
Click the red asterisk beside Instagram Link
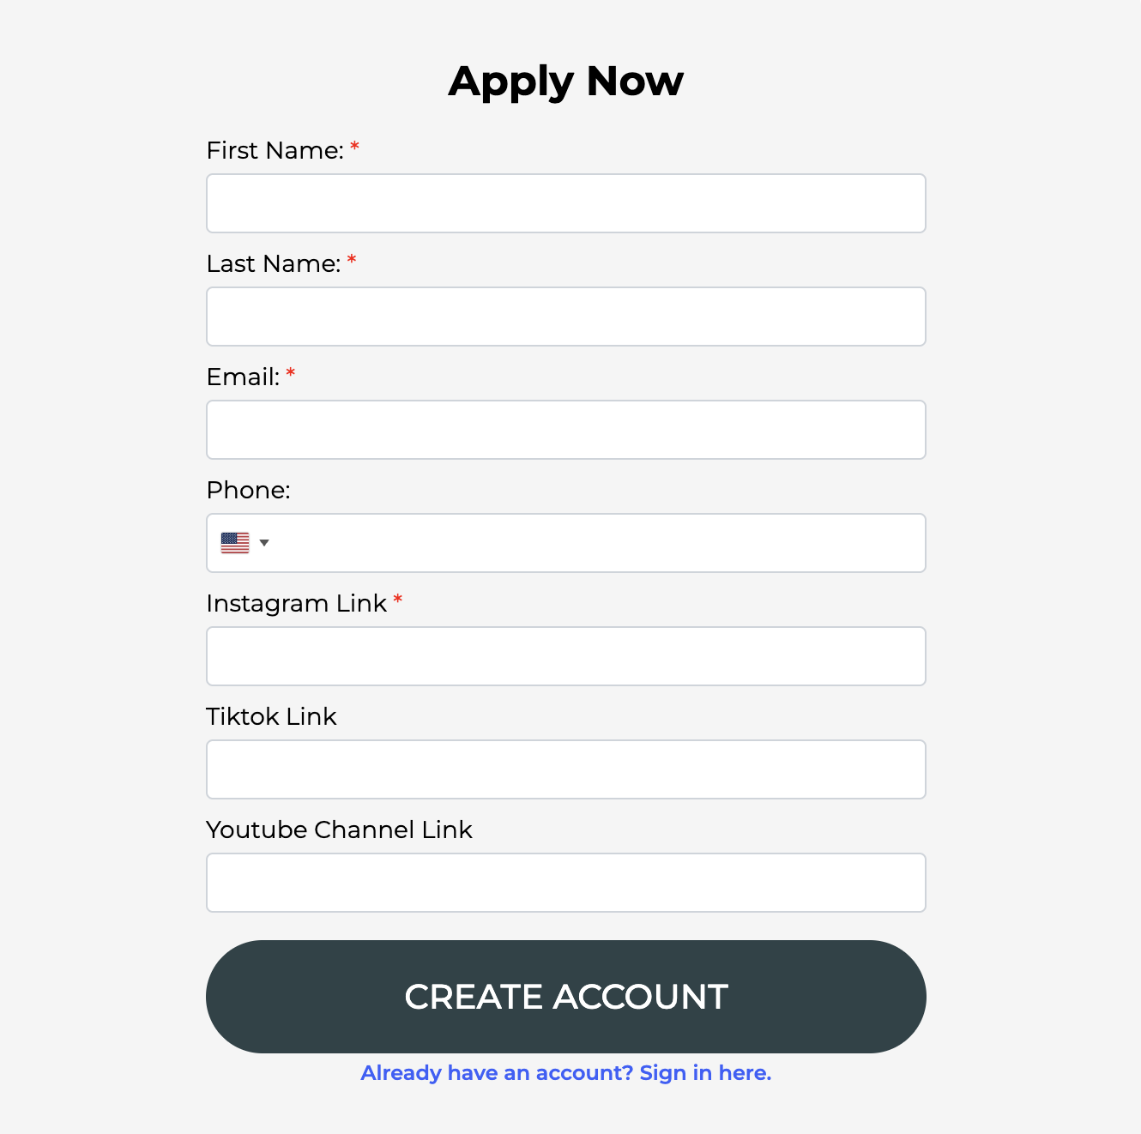398,600
